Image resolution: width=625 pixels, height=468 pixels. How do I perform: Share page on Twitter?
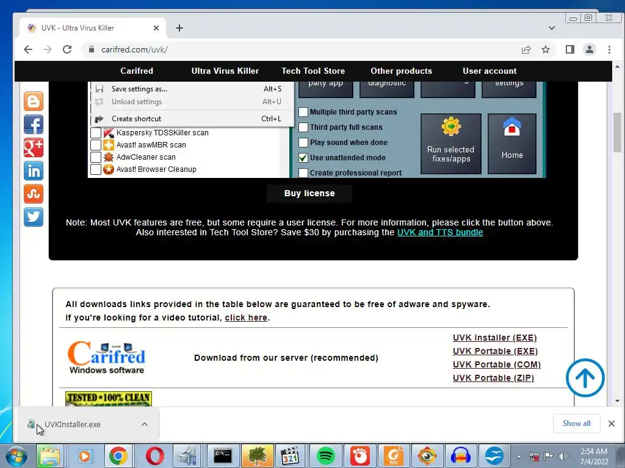pyautogui.click(x=34, y=217)
